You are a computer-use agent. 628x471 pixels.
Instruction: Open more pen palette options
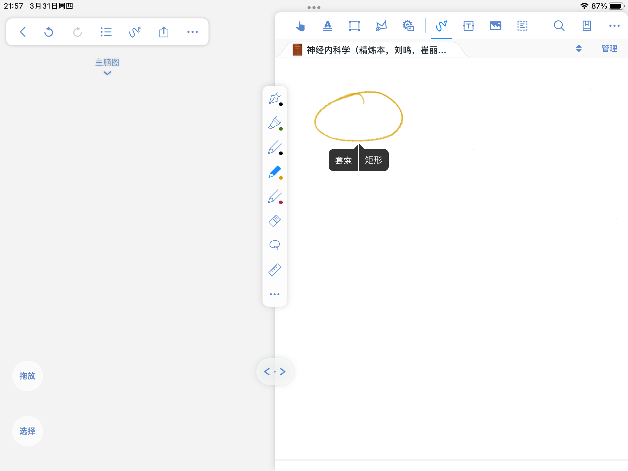tap(275, 294)
